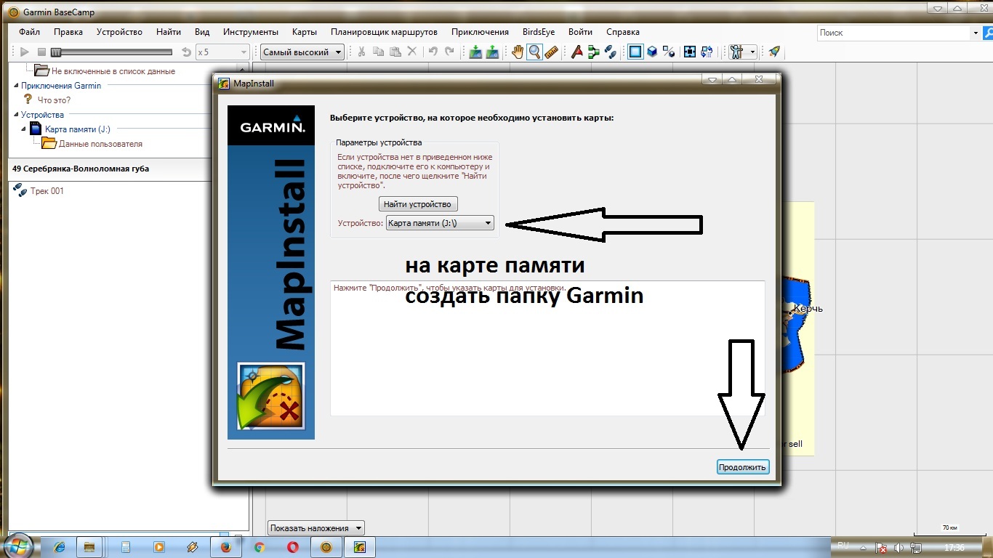Open the Устройство device dropdown in MapInstall
The height and width of the screenshot is (558, 993).
click(440, 223)
